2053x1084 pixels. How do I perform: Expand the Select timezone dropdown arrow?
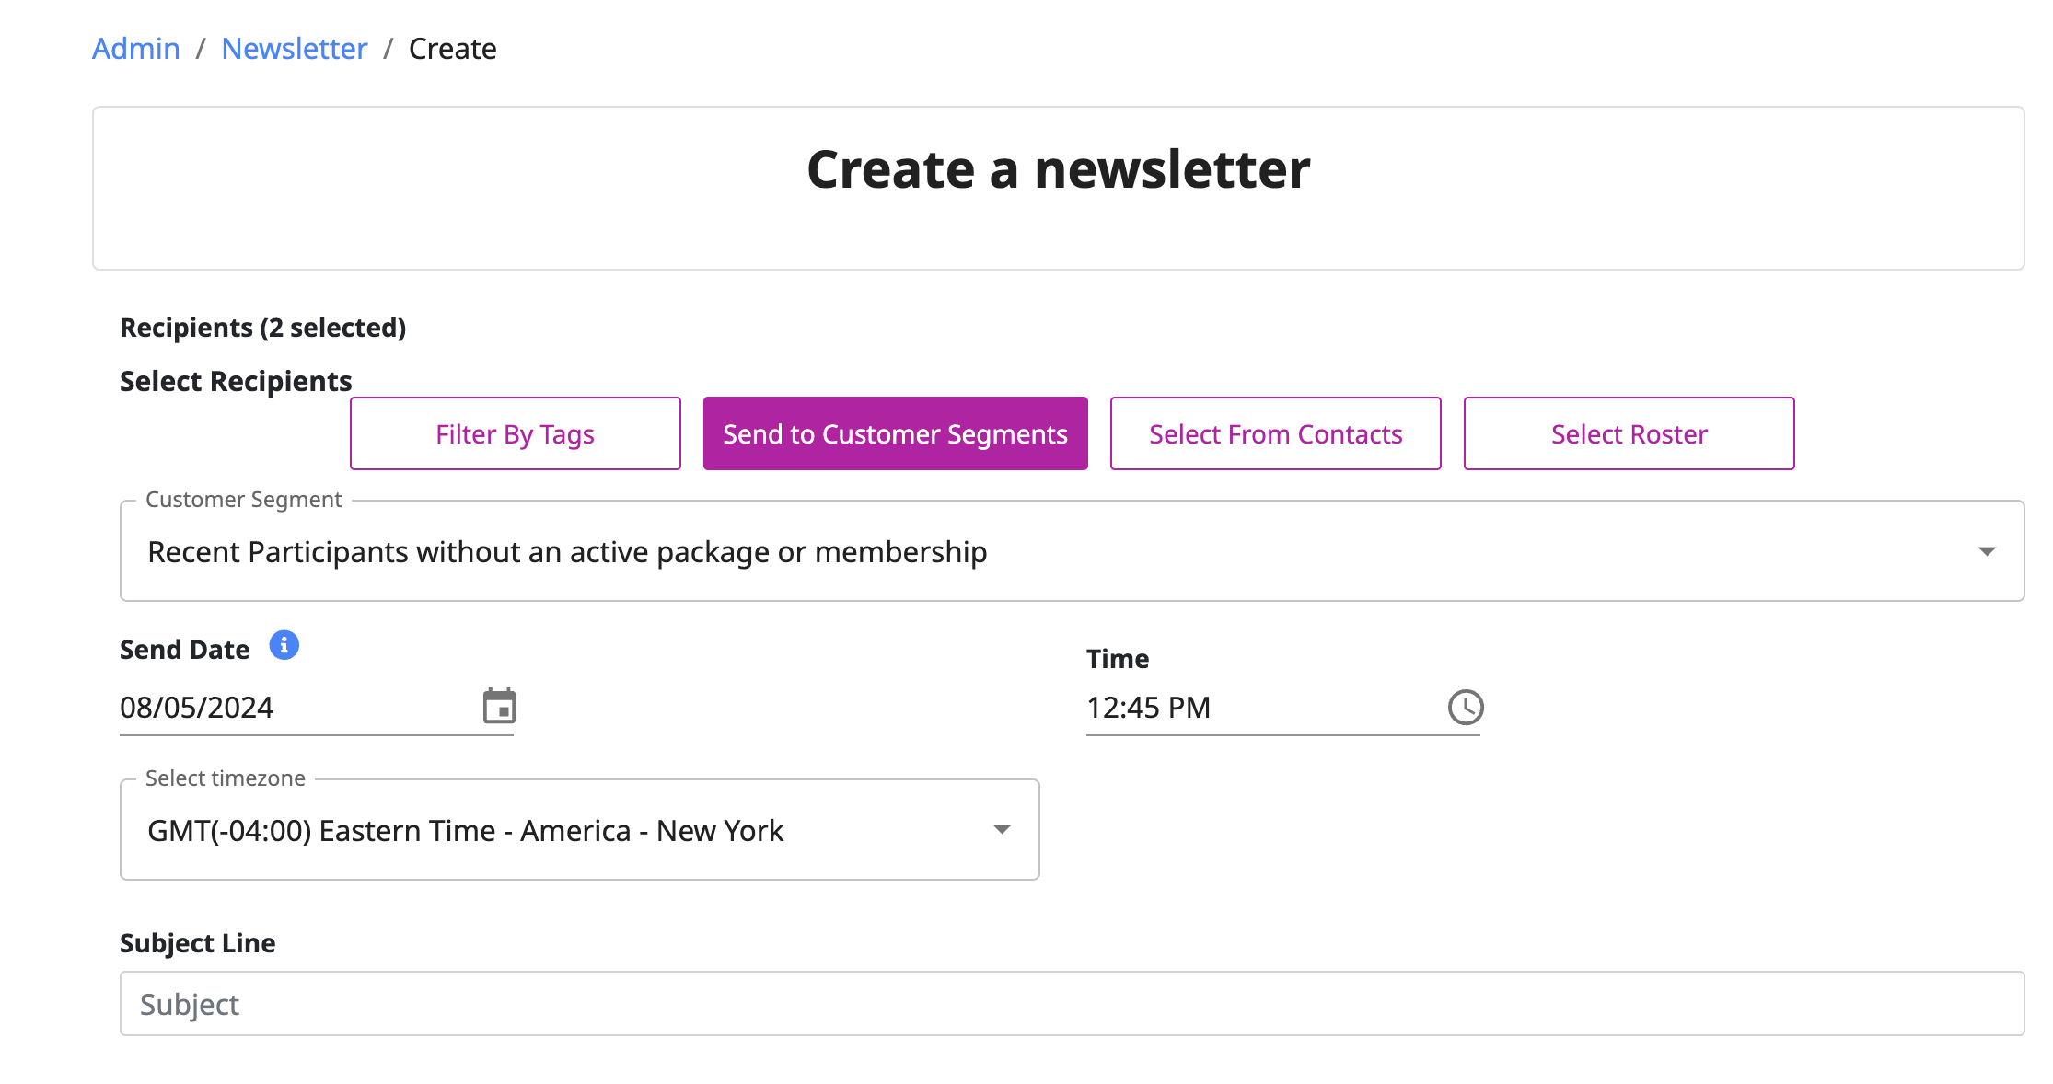(1002, 830)
